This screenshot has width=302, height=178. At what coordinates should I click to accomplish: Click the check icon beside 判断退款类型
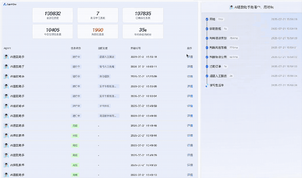pyautogui.click(x=207, y=38)
